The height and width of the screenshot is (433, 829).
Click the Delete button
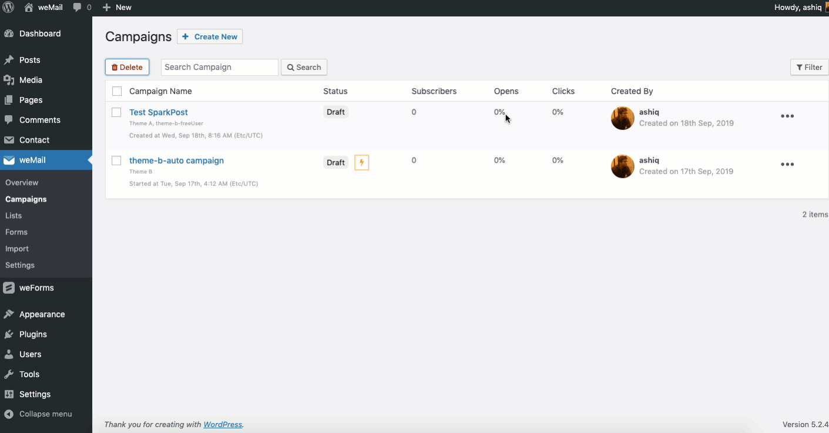pos(127,67)
